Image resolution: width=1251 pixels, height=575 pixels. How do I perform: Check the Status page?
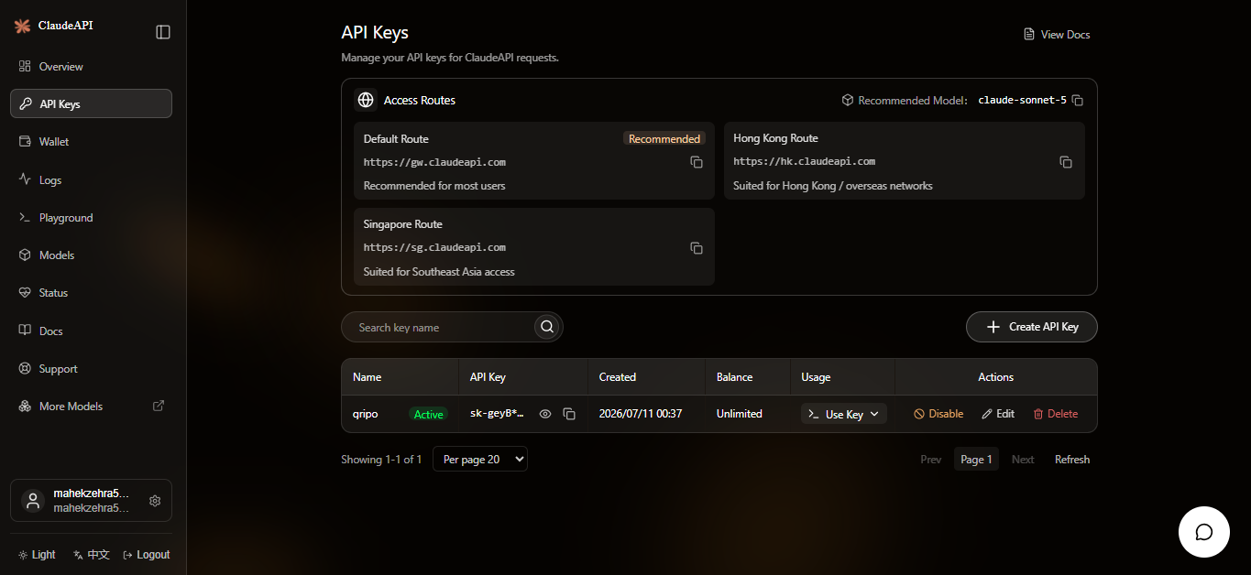click(91, 293)
